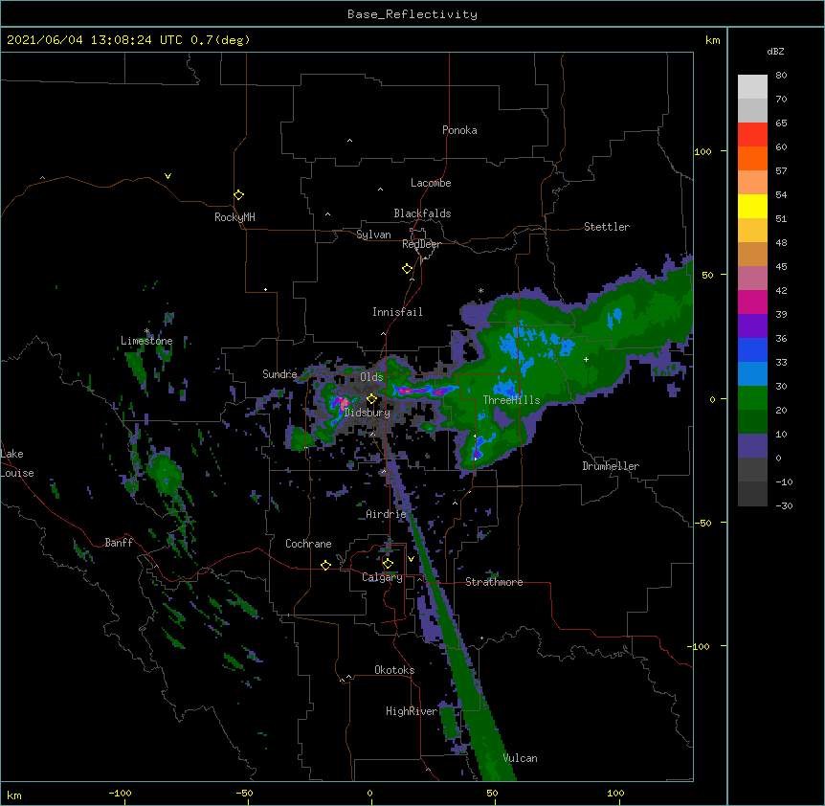This screenshot has height=806, width=825.
Task: Click the Vulcan label
Action: tap(520, 758)
